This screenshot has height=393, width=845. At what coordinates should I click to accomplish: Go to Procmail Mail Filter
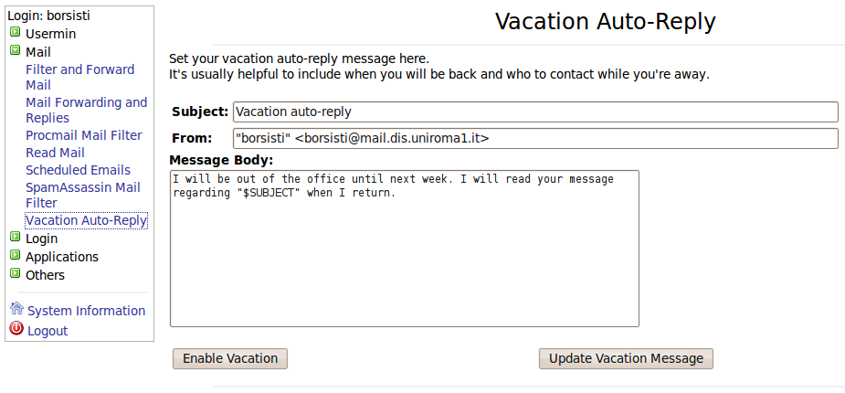pos(84,135)
